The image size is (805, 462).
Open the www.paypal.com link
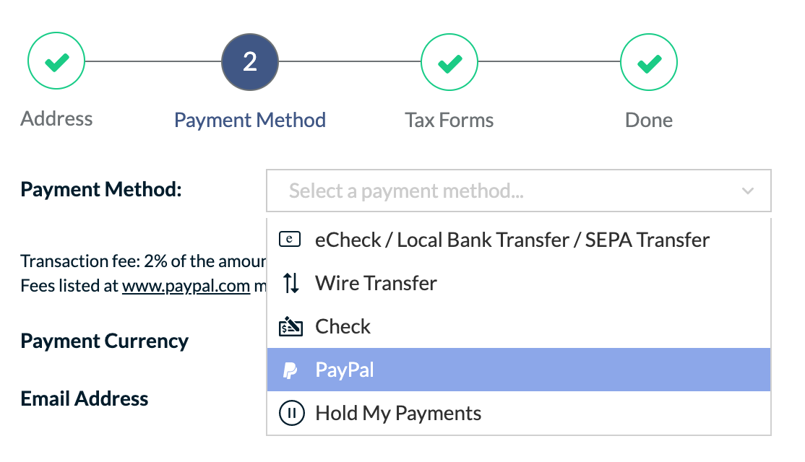coord(186,286)
